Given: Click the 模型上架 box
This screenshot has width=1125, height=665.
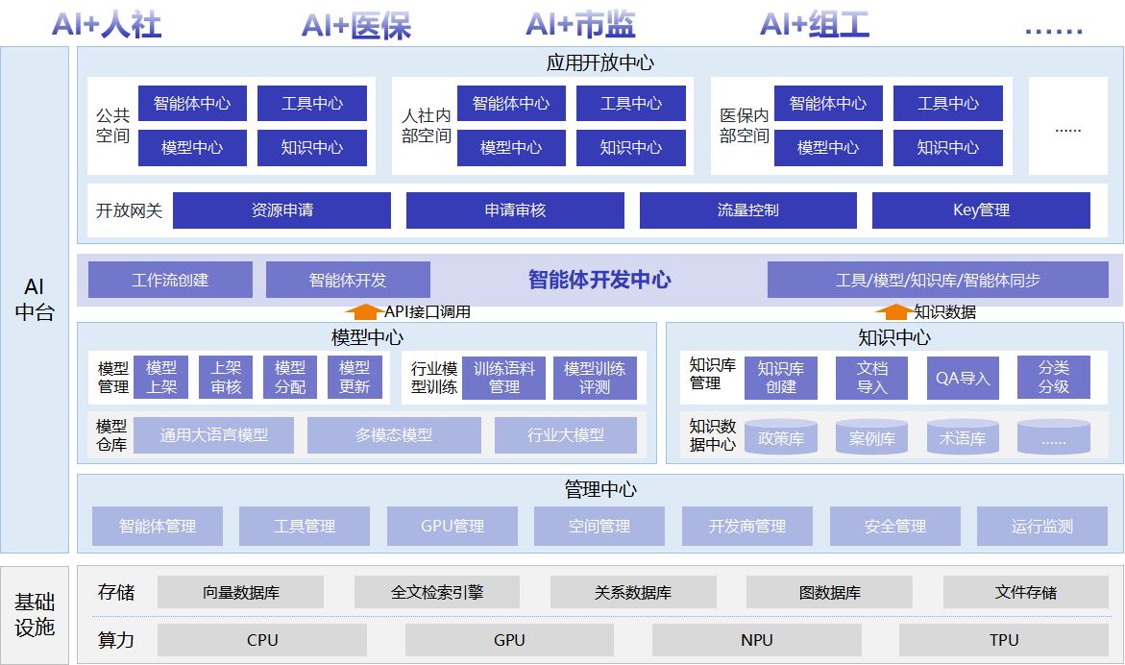Looking at the screenshot, I should (161, 378).
